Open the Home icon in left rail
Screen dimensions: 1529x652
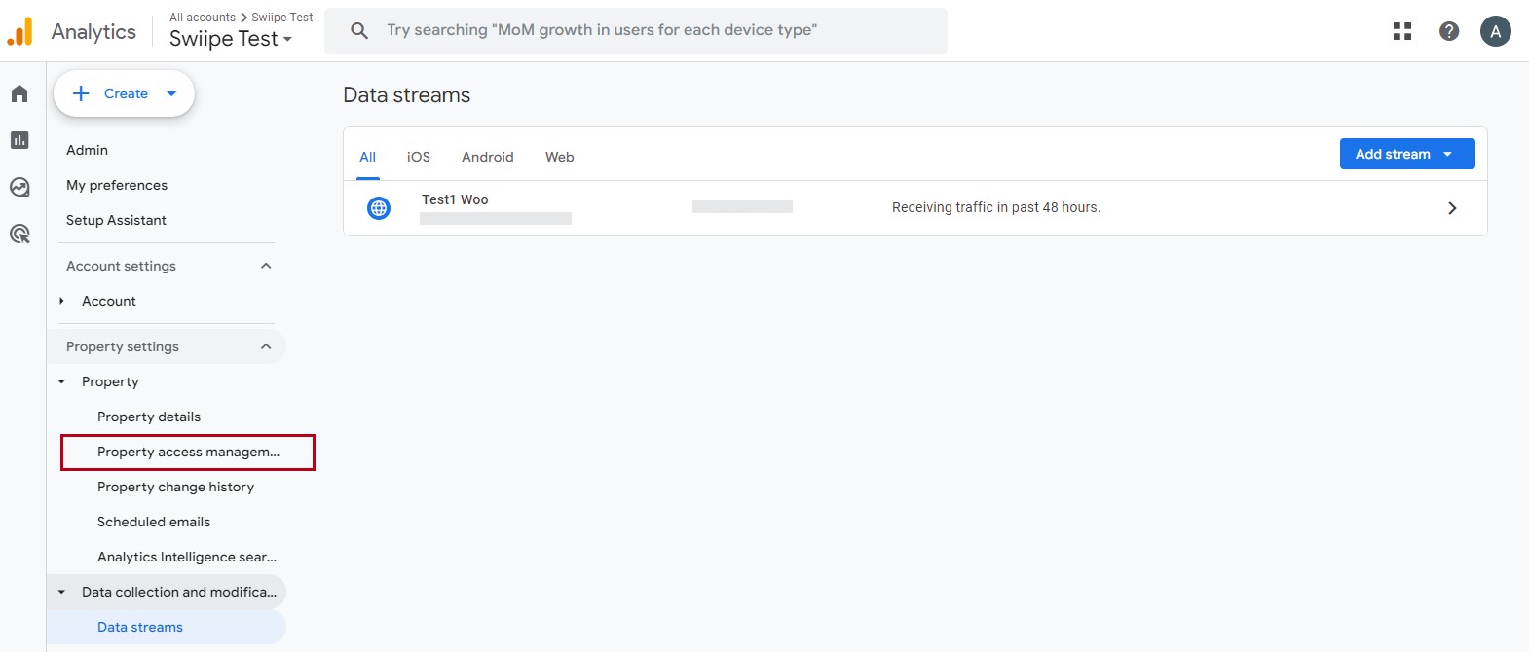click(x=19, y=93)
